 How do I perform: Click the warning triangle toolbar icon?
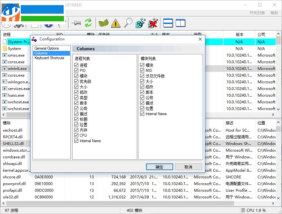tap(116, 23)
